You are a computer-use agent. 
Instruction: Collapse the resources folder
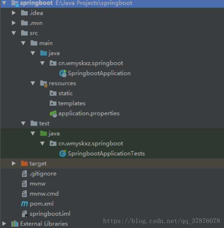(33, 83)
